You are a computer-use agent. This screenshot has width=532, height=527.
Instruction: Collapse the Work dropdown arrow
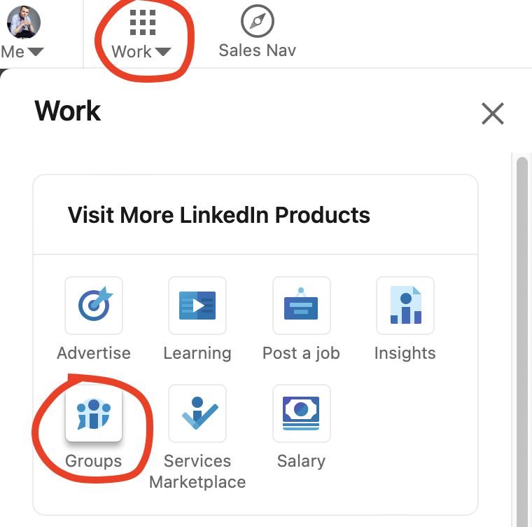162,52
